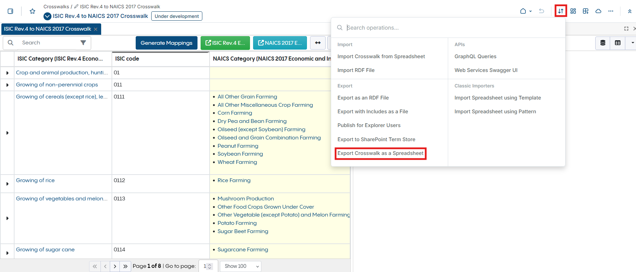Go to next page arrow
Screen dimensions: 636x272
pos(115,266)
